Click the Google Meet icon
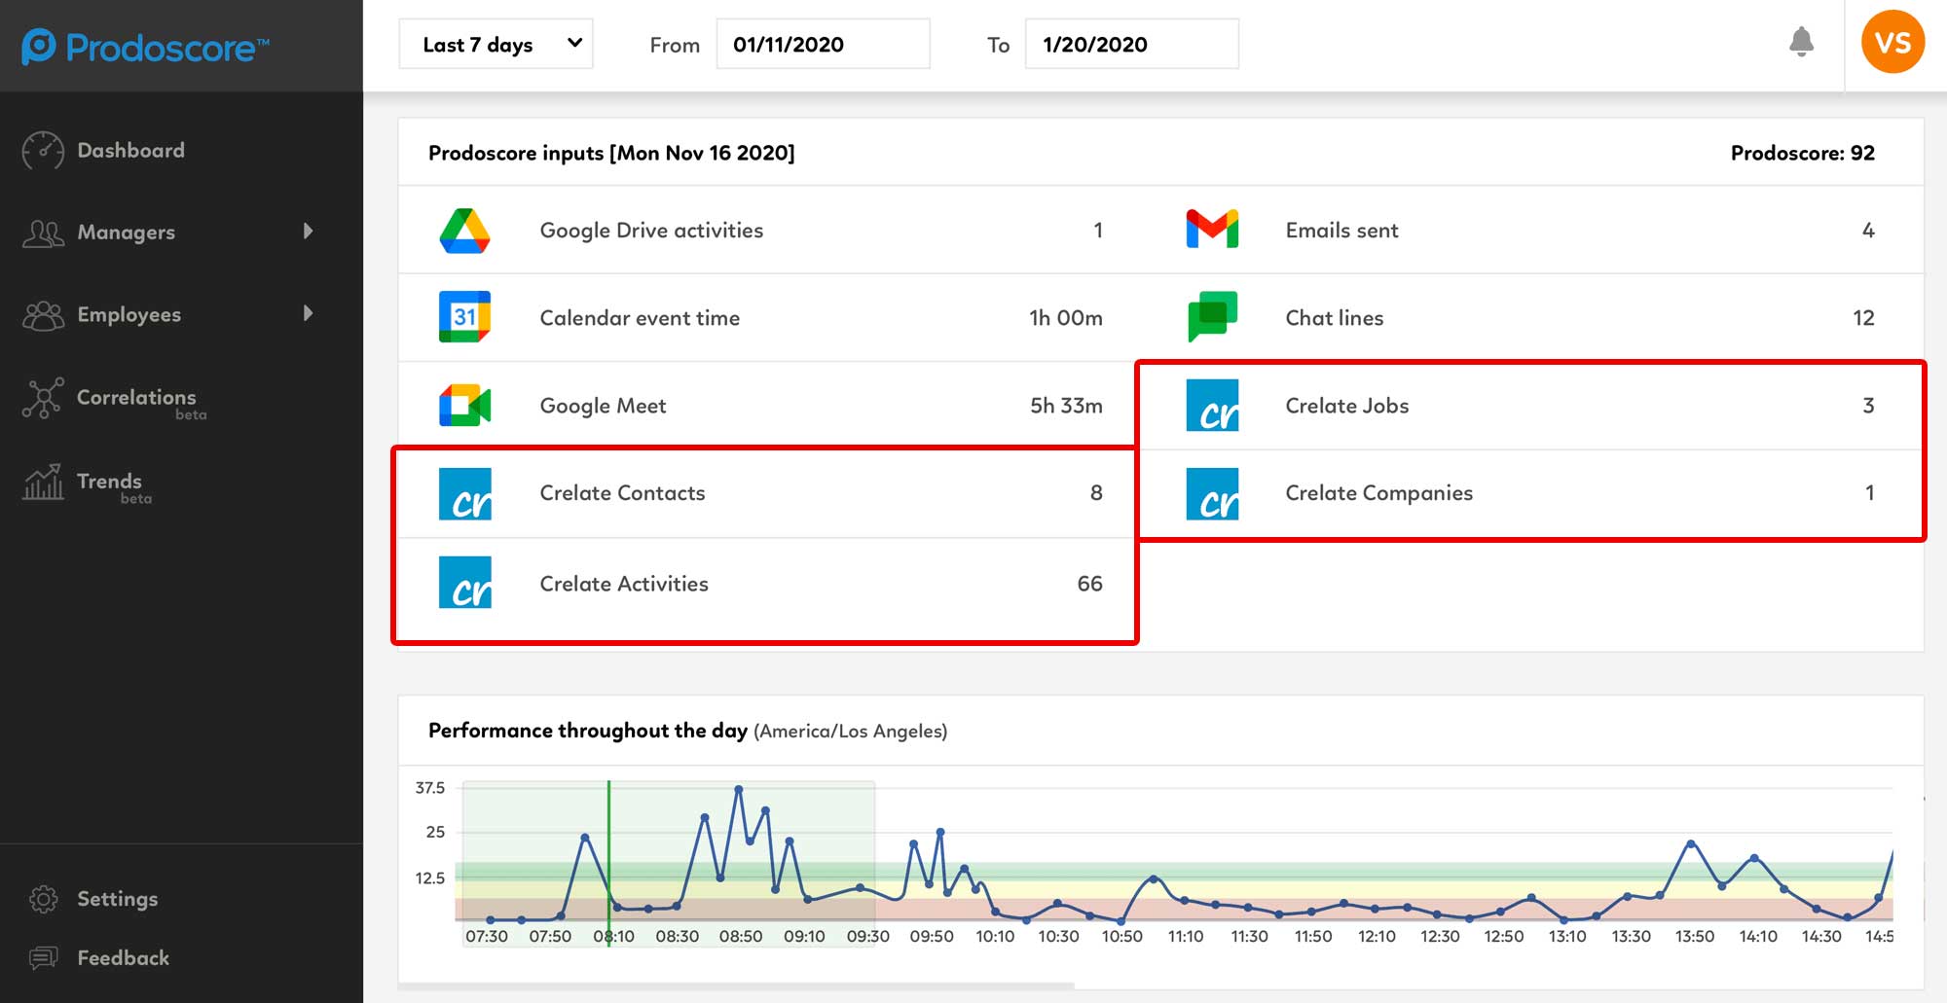The height and width of the screenshot is (1003, 1947). [464, 406]
